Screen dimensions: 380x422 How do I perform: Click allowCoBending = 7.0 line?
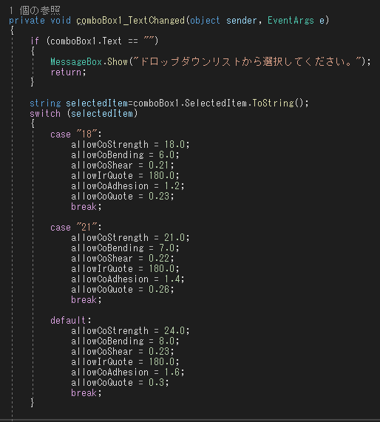click(125, 248)
